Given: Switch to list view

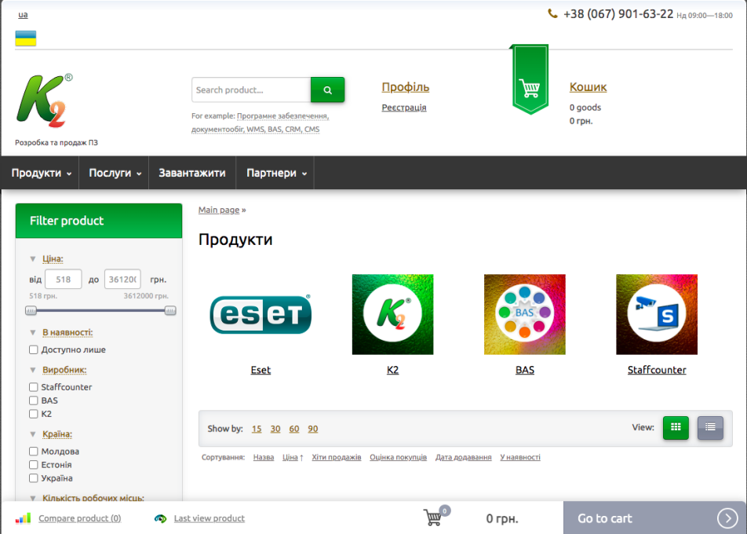Looking at the screenshot, I should click(x=710, y=427).
